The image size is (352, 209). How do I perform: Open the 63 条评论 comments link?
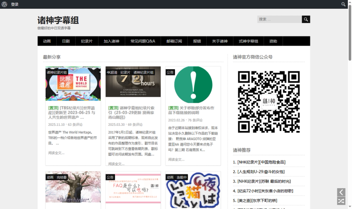tap(75, 125)
